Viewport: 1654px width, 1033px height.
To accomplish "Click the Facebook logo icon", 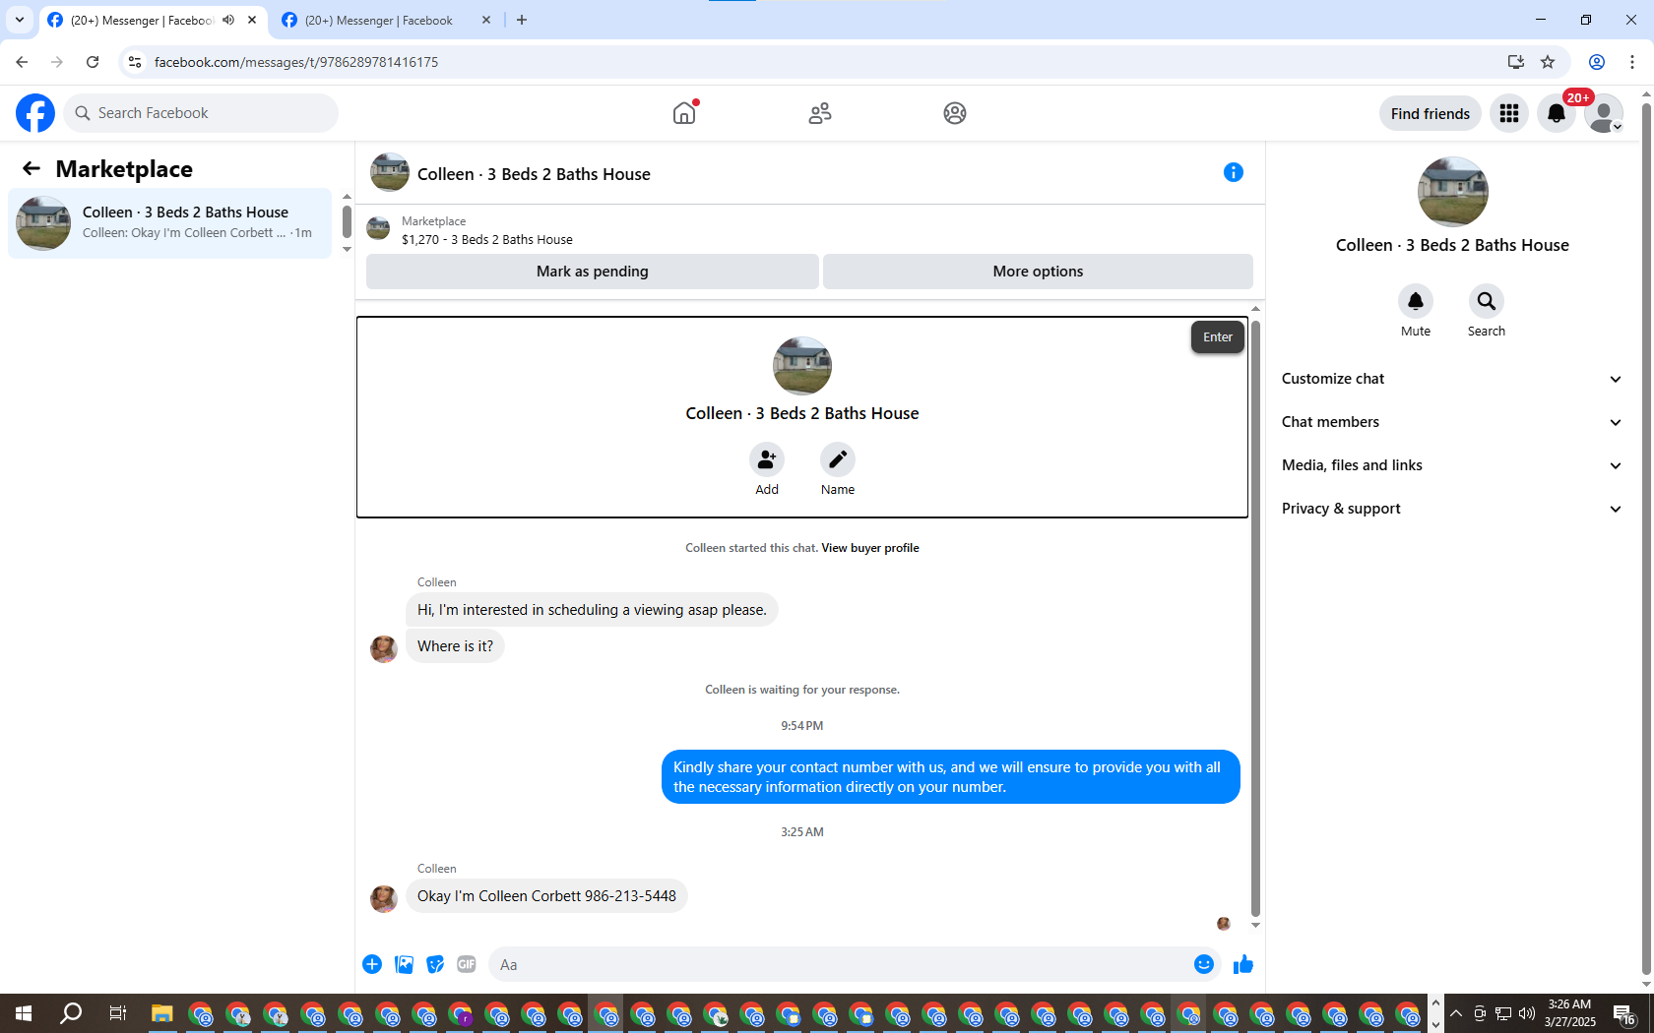I will click(x=35, y=113).
